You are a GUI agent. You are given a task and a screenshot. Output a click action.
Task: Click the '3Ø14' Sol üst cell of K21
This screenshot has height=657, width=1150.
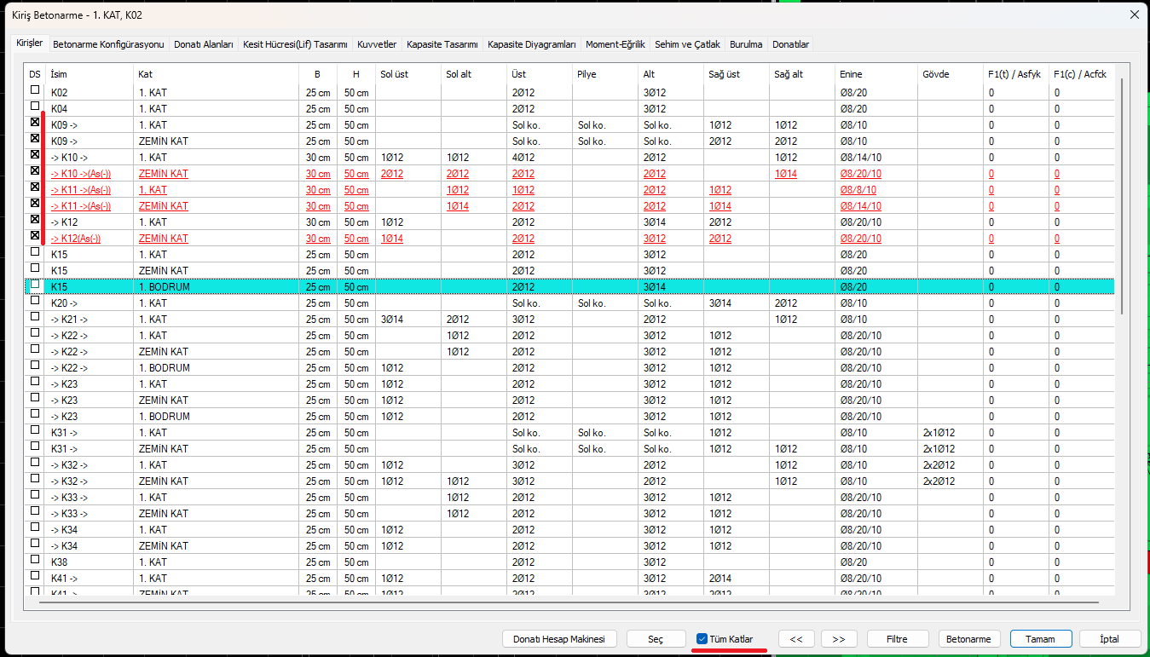[392, 320]
